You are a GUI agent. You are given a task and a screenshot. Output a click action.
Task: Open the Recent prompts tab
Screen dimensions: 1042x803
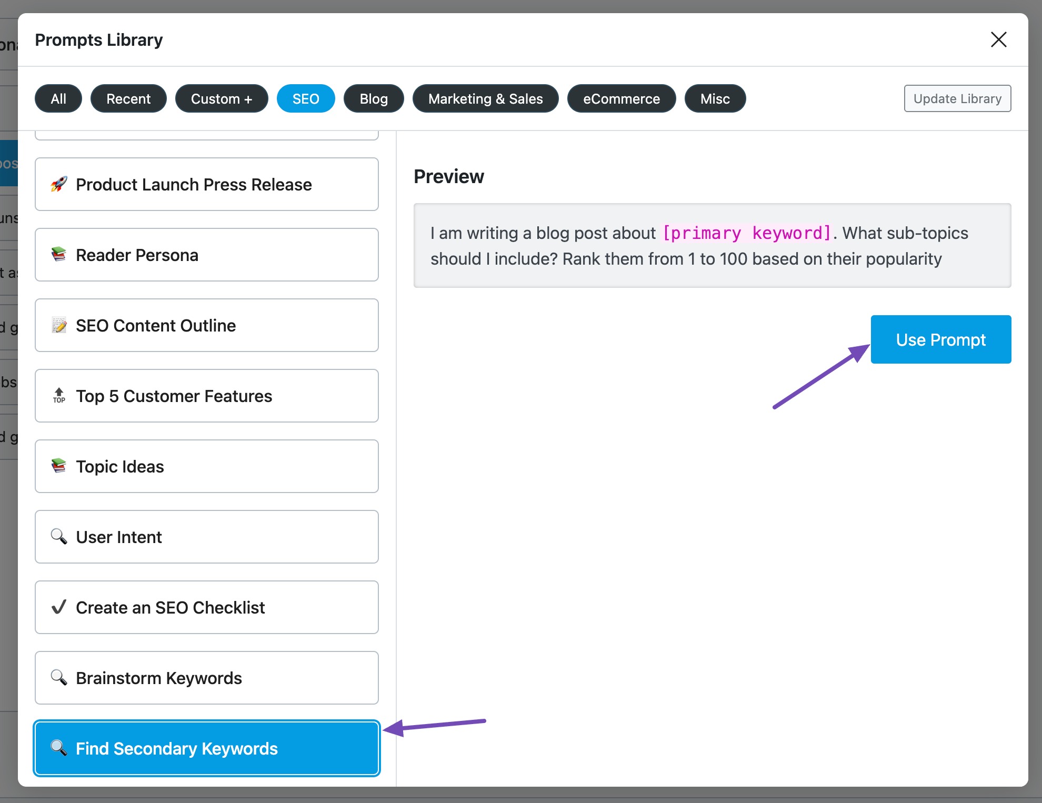128,98
